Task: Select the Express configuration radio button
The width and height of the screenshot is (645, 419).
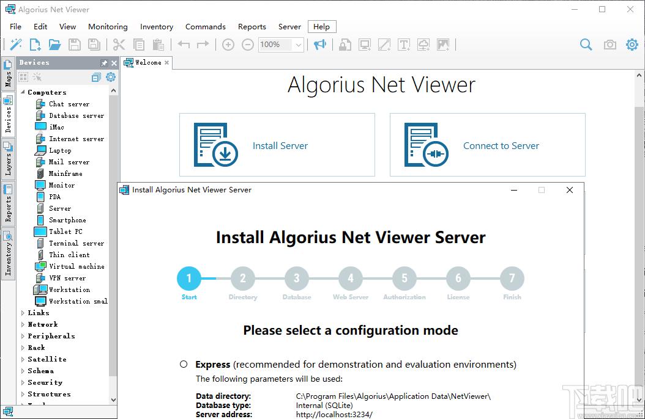Action: [x=184, y=364]
